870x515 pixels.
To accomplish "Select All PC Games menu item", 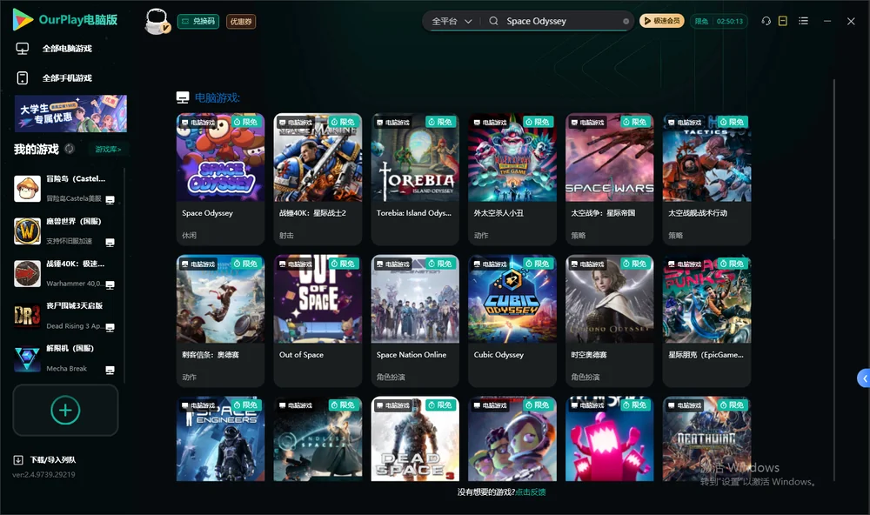I will pos(67,49).
